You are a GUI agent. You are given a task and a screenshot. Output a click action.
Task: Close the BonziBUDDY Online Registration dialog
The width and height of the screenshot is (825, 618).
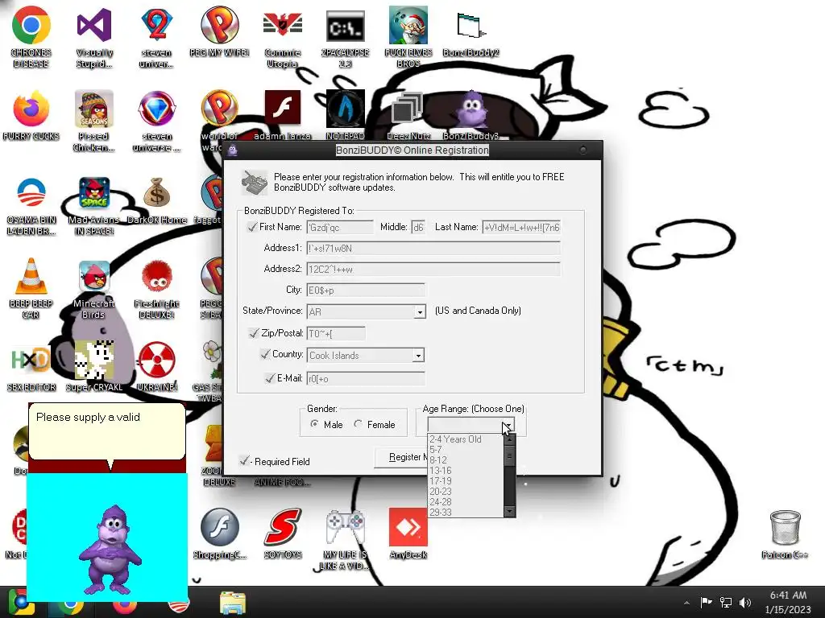(x=583, y=150)
